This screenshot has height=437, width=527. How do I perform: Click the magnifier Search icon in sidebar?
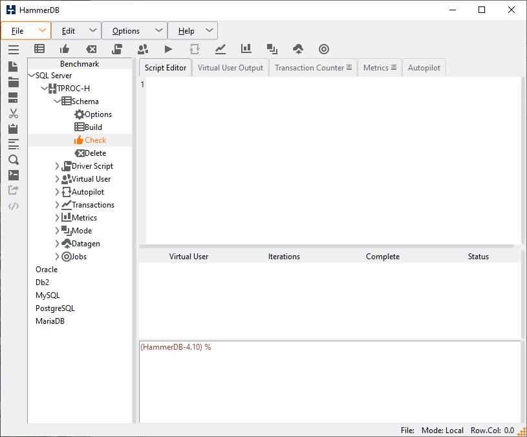click(13, 160)
